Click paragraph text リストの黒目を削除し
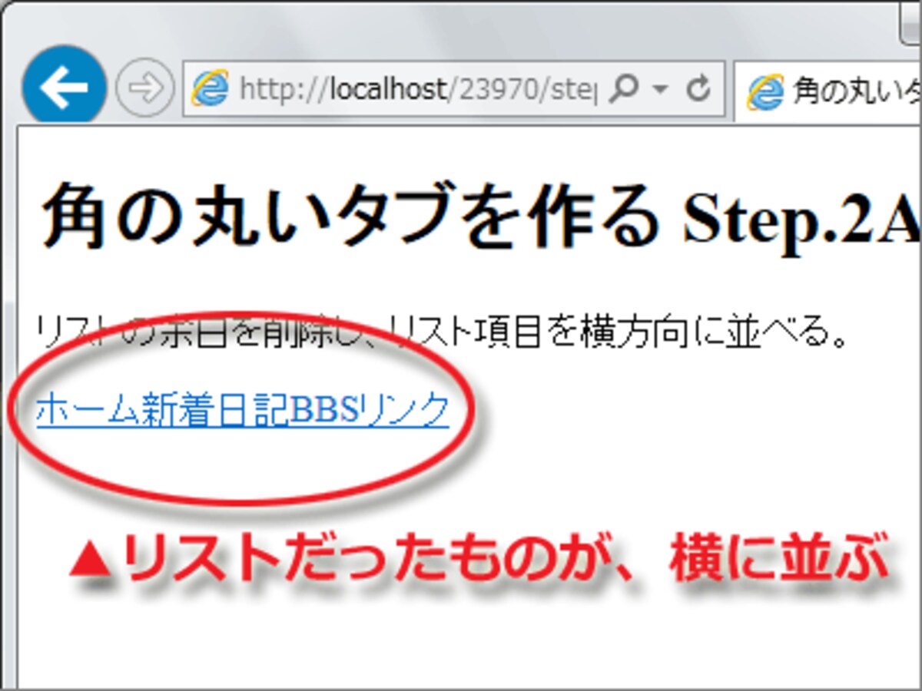Screen dimensions: 922x691 203,334
